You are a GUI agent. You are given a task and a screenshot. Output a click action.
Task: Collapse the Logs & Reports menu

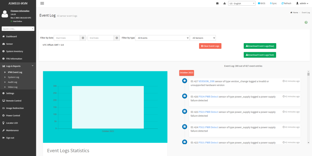coord(18,66)
